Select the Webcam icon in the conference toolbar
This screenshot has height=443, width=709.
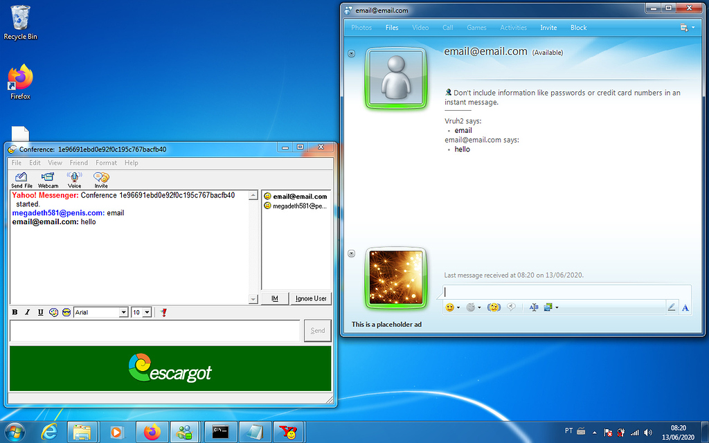(48, 179)
